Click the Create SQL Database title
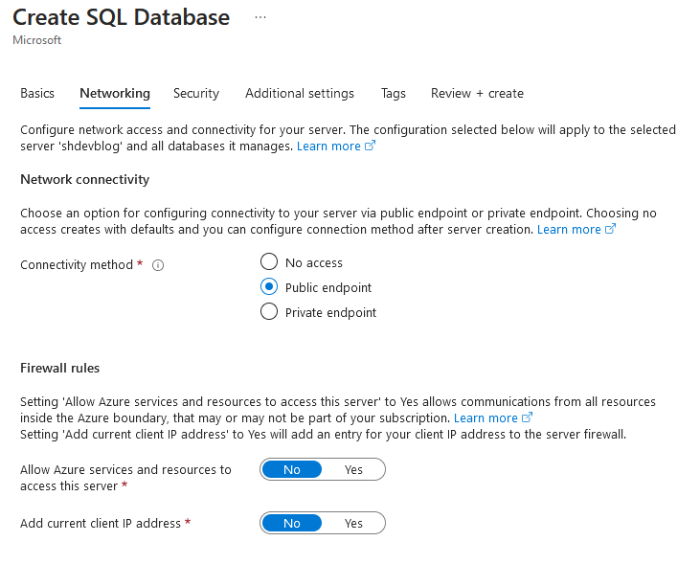 point(121,17)
